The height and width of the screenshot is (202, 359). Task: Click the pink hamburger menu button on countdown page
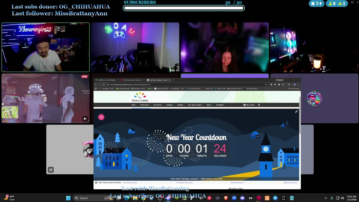(x=101, y=117)
